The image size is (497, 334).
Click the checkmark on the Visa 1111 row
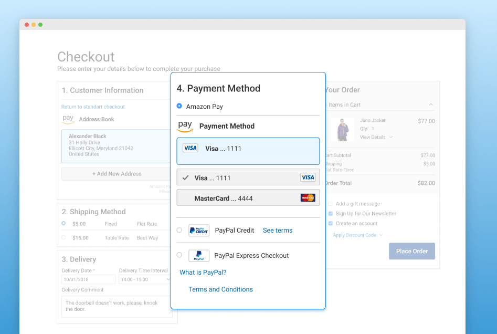(x=185, y=178)
